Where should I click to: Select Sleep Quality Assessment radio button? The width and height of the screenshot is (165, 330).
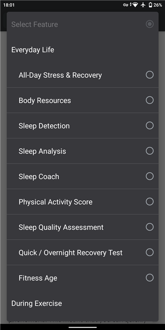pos(149,227)
